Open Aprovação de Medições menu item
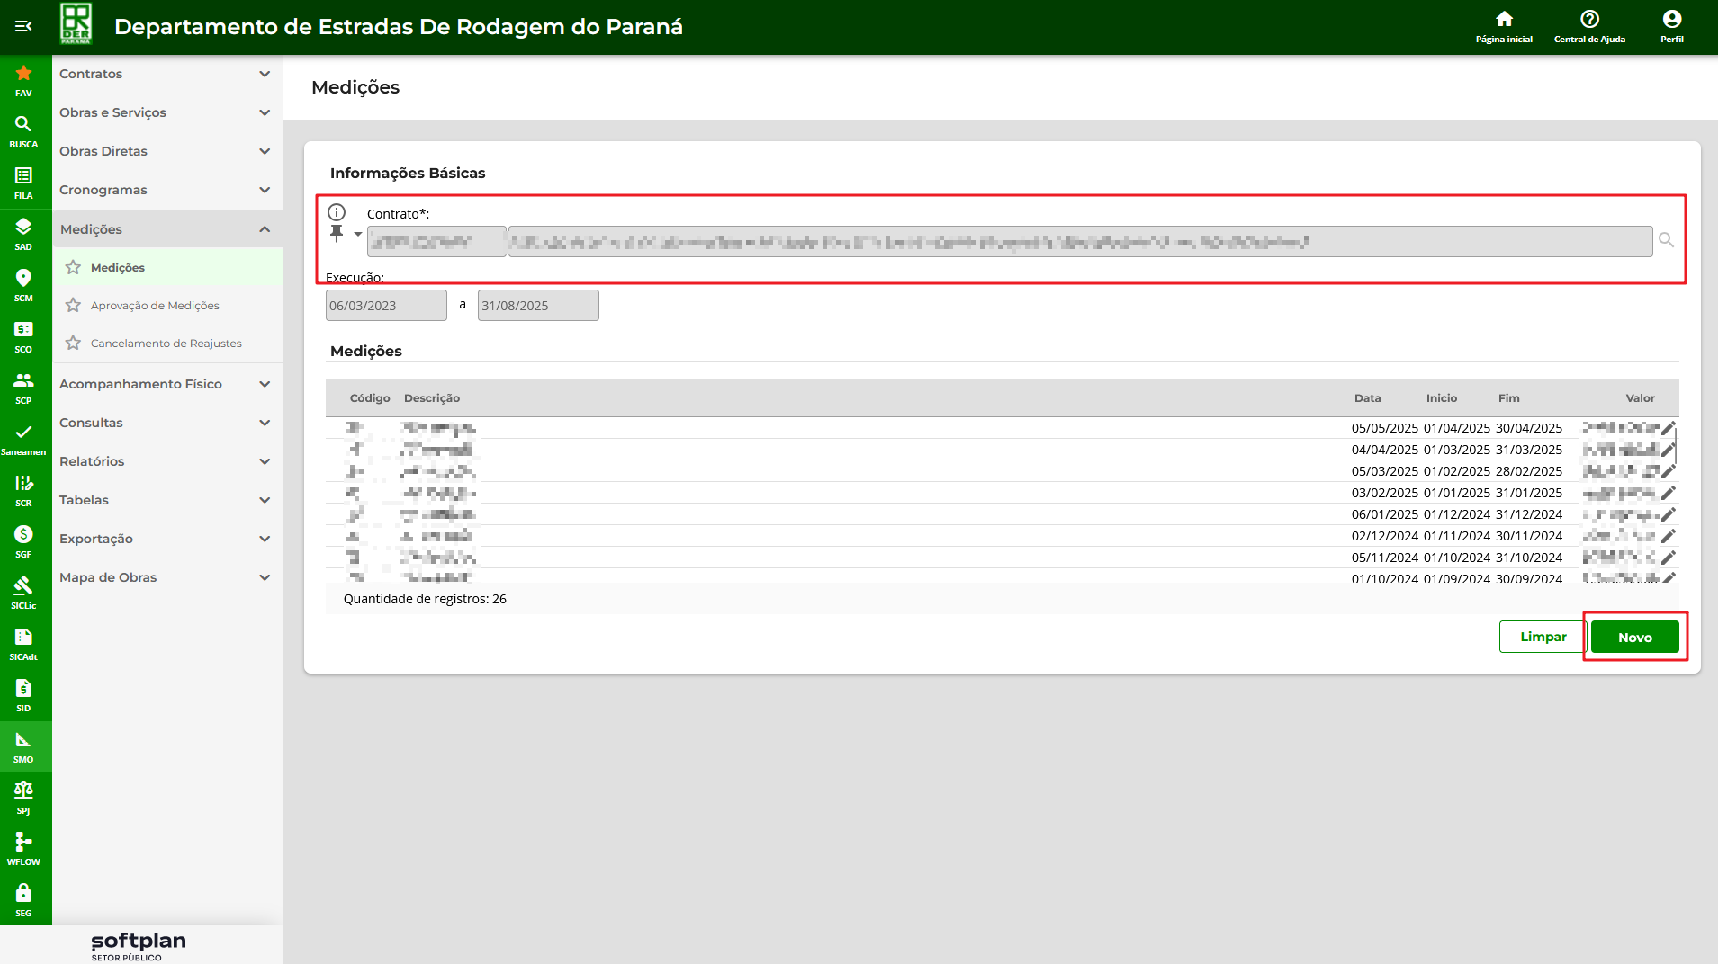This screenshot has width=1718, height=964. 155,306
